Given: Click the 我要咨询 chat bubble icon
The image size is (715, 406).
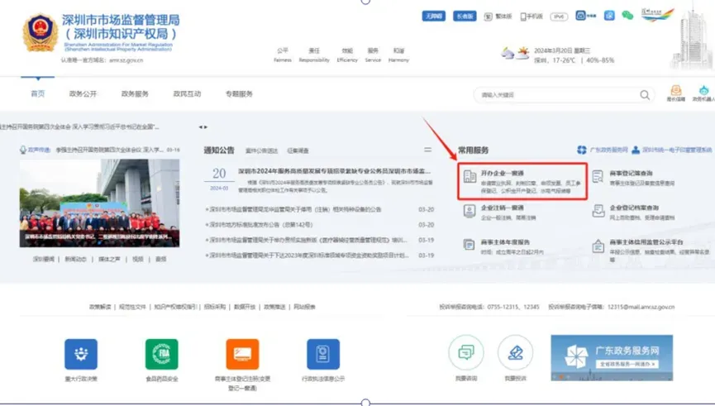Looking at the screenshot, I should pyautogui.click(x=466, y=352).
